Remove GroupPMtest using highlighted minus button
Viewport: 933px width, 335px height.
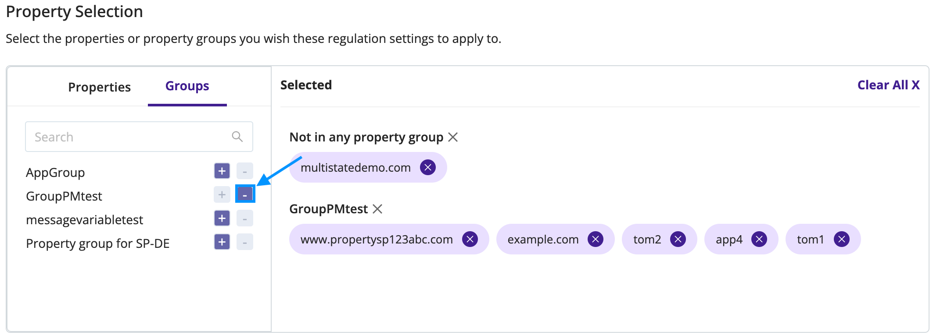(245, 194)
